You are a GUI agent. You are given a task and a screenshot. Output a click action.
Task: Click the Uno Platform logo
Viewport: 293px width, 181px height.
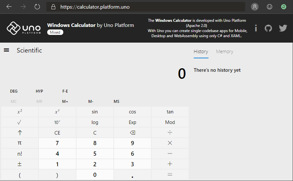23,28
